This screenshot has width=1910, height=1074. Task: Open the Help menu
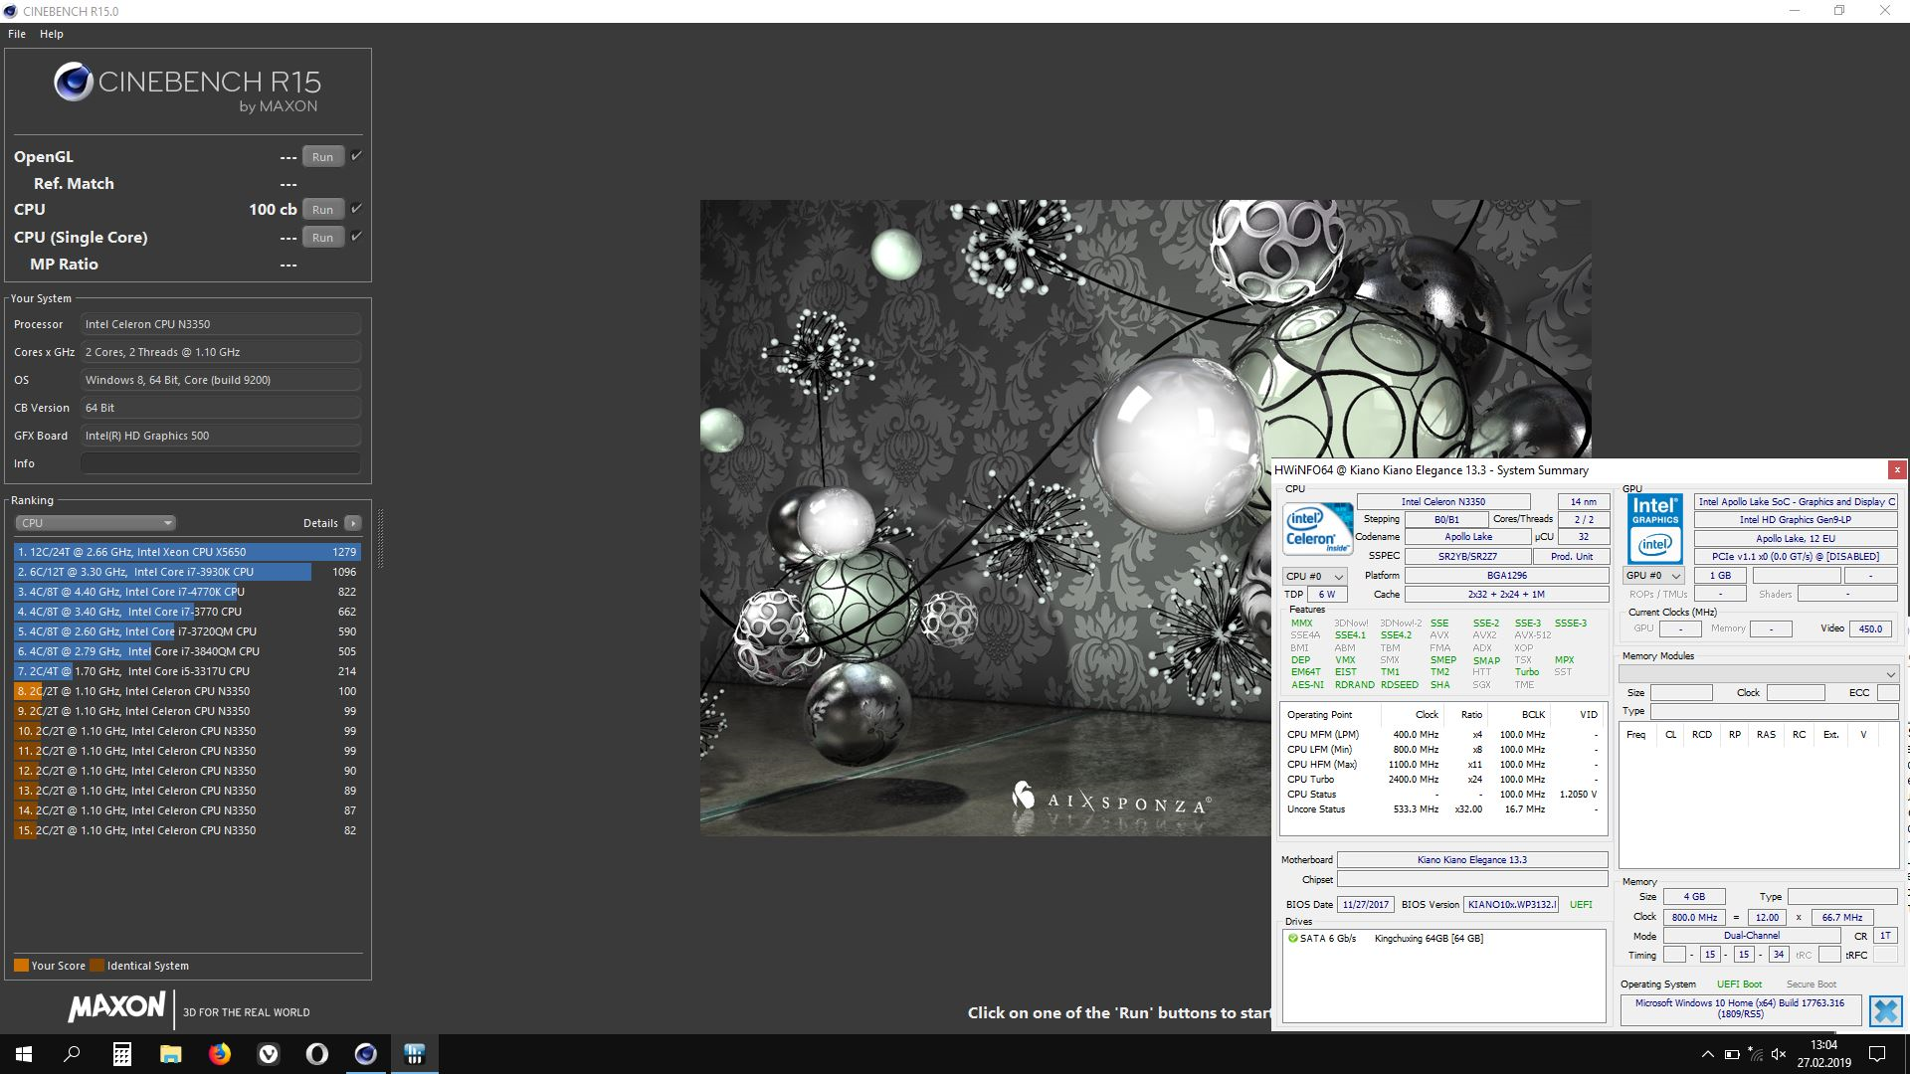(52, 34)
